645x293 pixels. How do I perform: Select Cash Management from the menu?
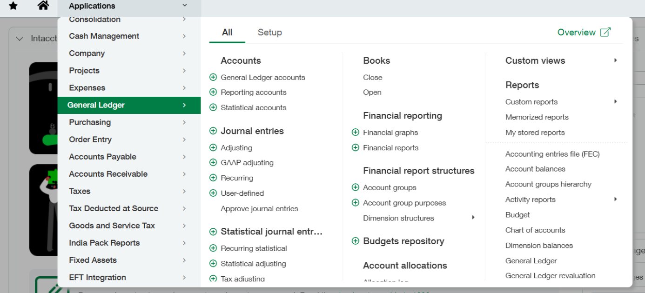coord(104,36)
